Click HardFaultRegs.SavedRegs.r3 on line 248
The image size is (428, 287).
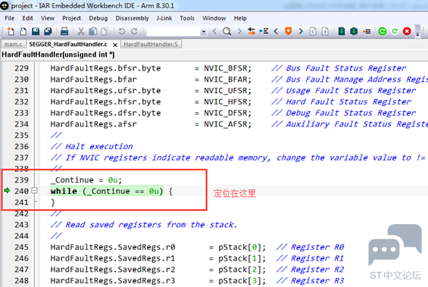pyautogui.click(x=113, y=281)
